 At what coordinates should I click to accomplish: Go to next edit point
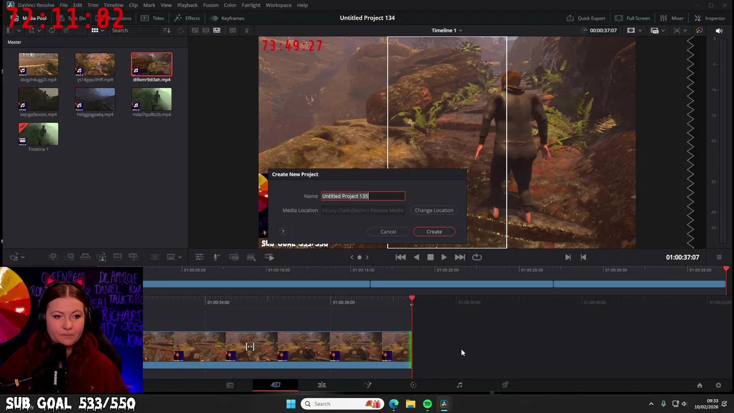568,258
